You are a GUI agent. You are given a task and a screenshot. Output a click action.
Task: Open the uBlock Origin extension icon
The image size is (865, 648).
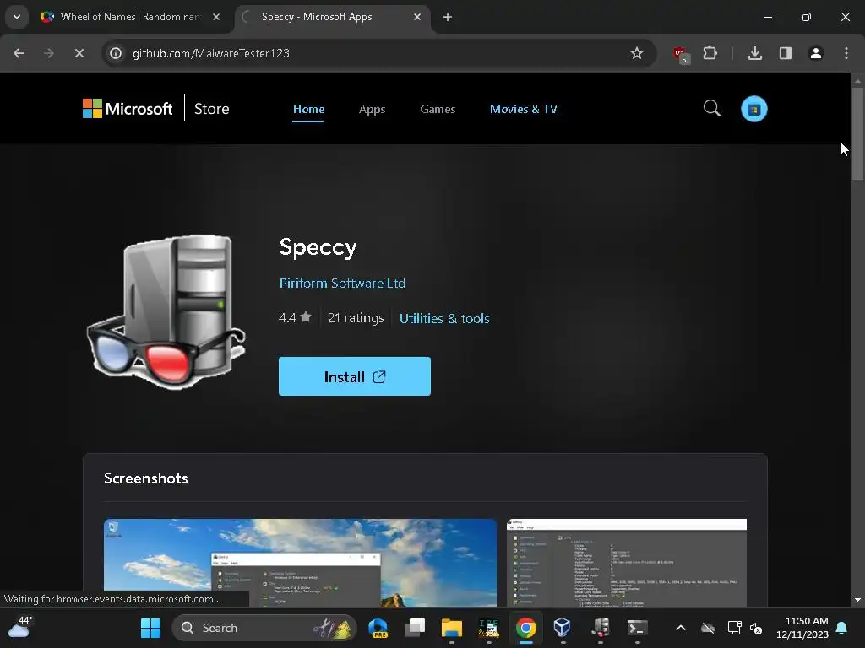click(x=680, y=54)
